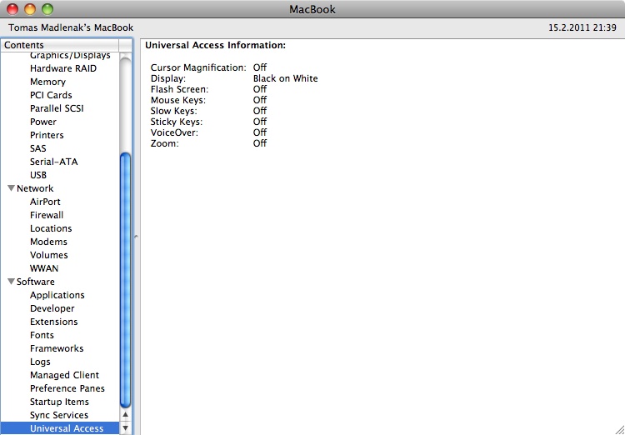Click the Universal Access Information heading
Viewport: 625px width, 435px height.
(216, 45)
